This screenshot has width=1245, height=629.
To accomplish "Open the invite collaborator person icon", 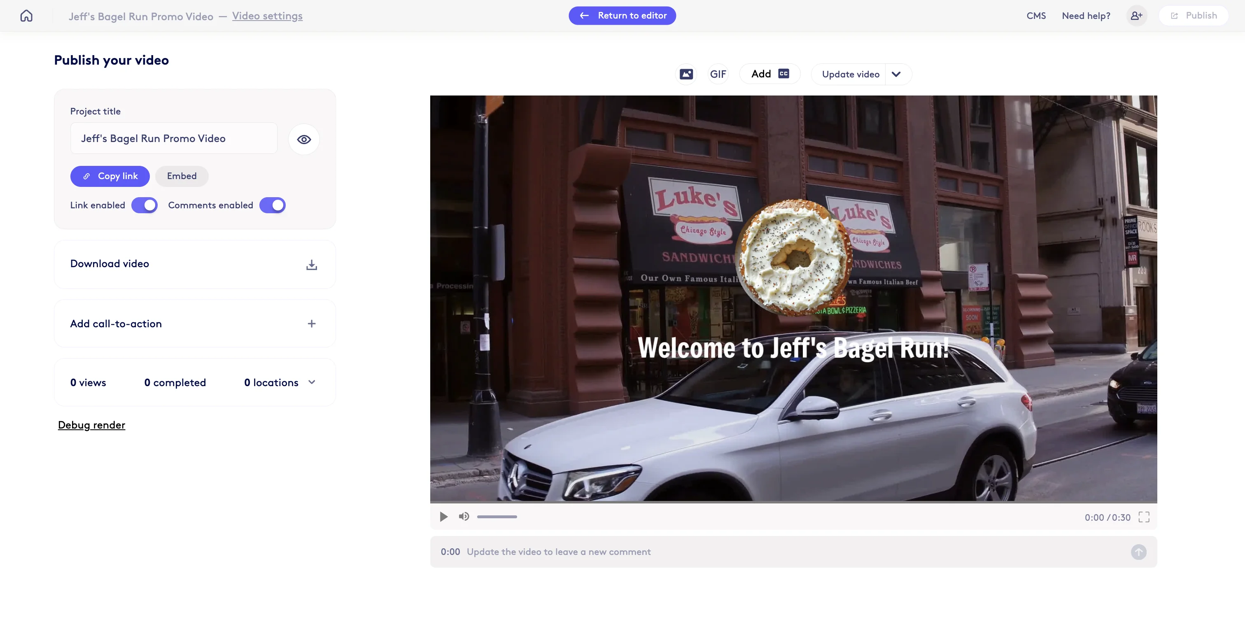I will [x=1137, y=16].
